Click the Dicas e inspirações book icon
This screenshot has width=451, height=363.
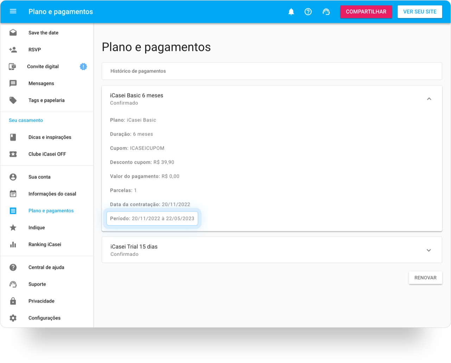click(13, 137)
